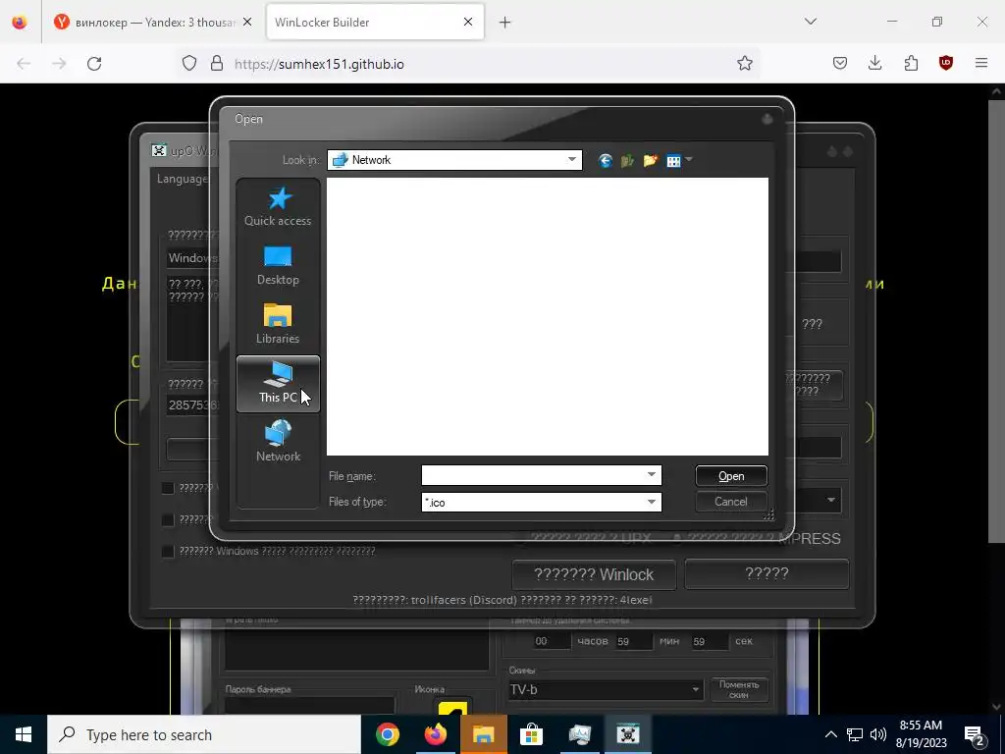Screen dimensions: 1005x754
Task: Open the uBlock Origin extension icon
Action: [945, 64]
